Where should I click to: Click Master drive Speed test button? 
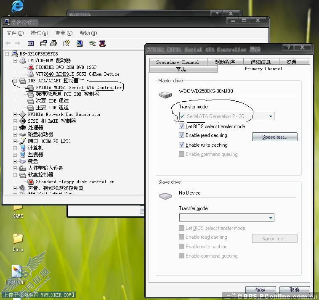pos(275,137)
